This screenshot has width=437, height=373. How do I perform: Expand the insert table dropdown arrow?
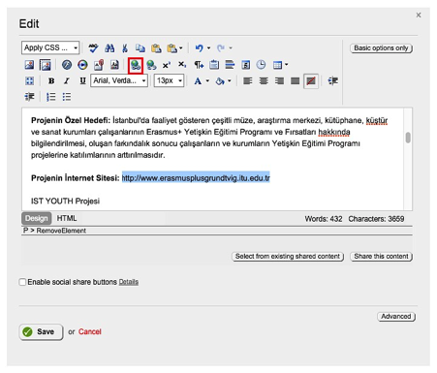tap(286, 65)
